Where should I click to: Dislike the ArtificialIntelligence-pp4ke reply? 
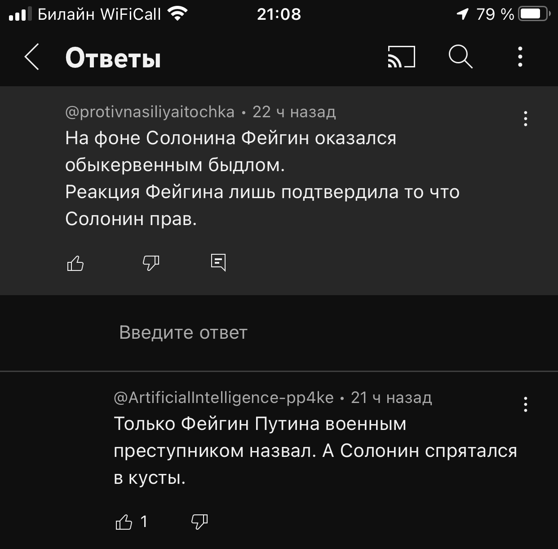(199, 522)
